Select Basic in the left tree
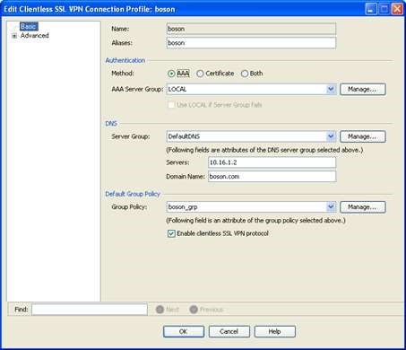The image size is (406, 350). (29, 26)
